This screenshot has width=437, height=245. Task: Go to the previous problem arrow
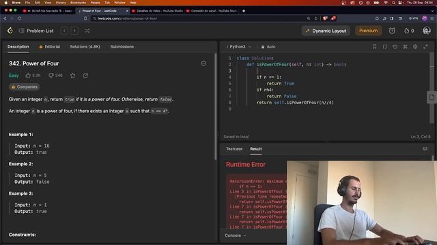(x=64, y=31)
